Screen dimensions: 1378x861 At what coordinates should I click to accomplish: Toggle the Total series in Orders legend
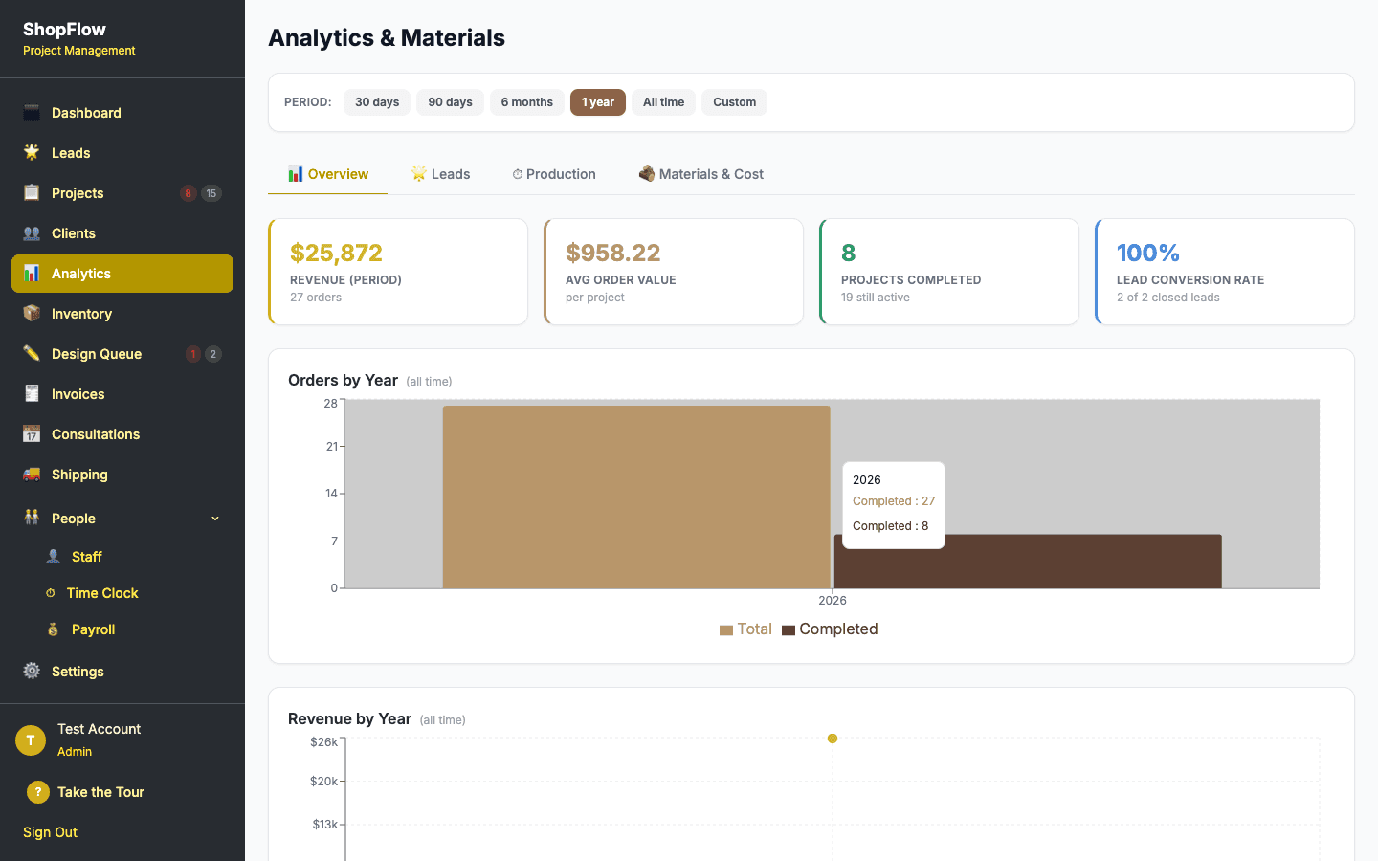point(745,629)
